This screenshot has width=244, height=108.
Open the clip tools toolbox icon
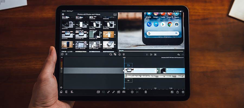[x=124, y=92]
